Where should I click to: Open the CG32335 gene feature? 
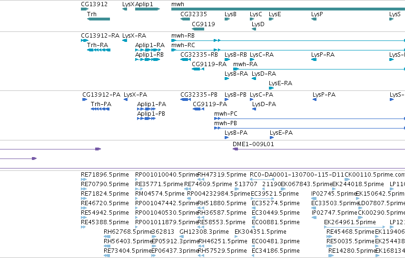tap(185, 19)
